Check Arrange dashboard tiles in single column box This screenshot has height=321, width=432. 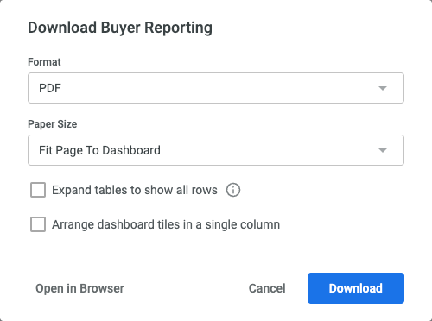tap(38, 224)
